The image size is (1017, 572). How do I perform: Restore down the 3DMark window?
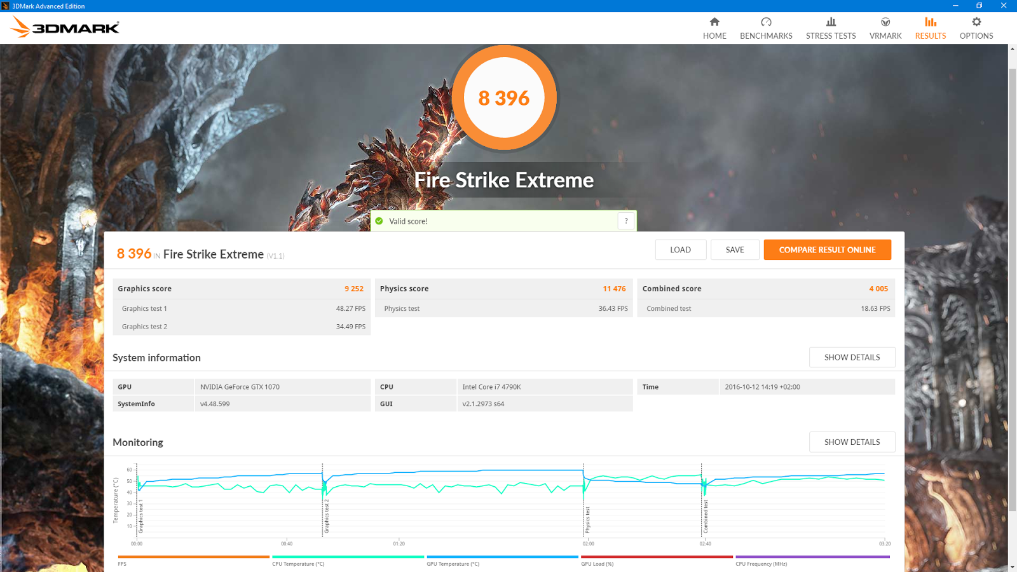pyautogui.click(x=979, y=6)
